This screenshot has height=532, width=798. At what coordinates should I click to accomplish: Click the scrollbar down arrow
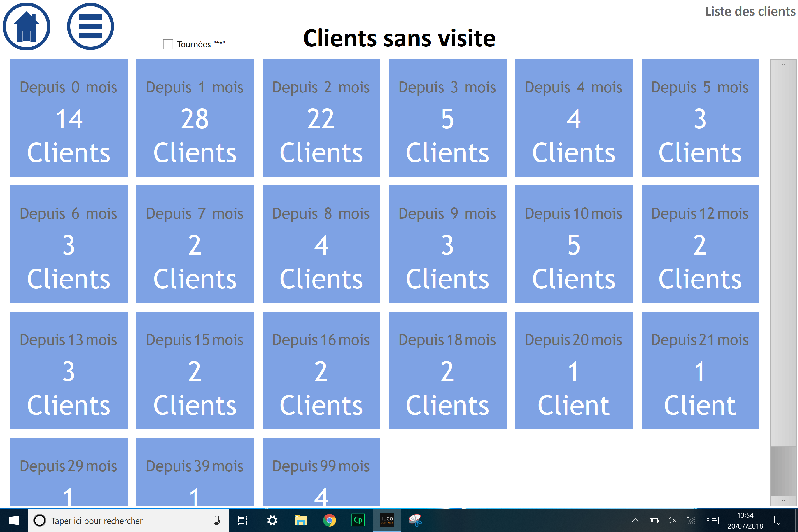click(x=783, y=501)
